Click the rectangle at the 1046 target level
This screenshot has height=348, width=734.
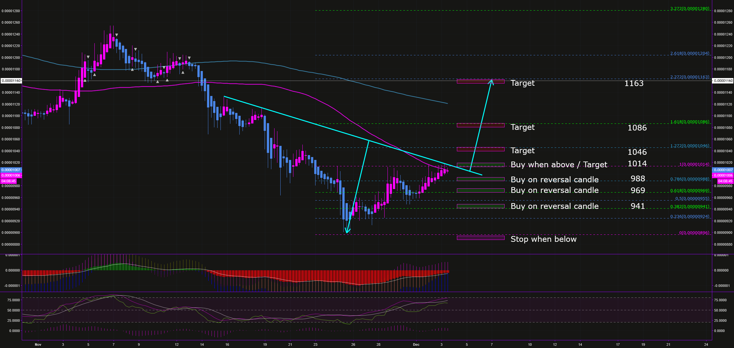(481, 149)
